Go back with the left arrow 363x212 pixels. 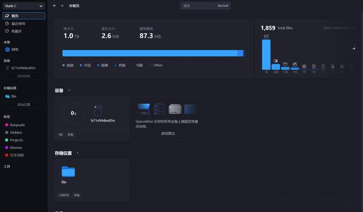tap(54, 6)
